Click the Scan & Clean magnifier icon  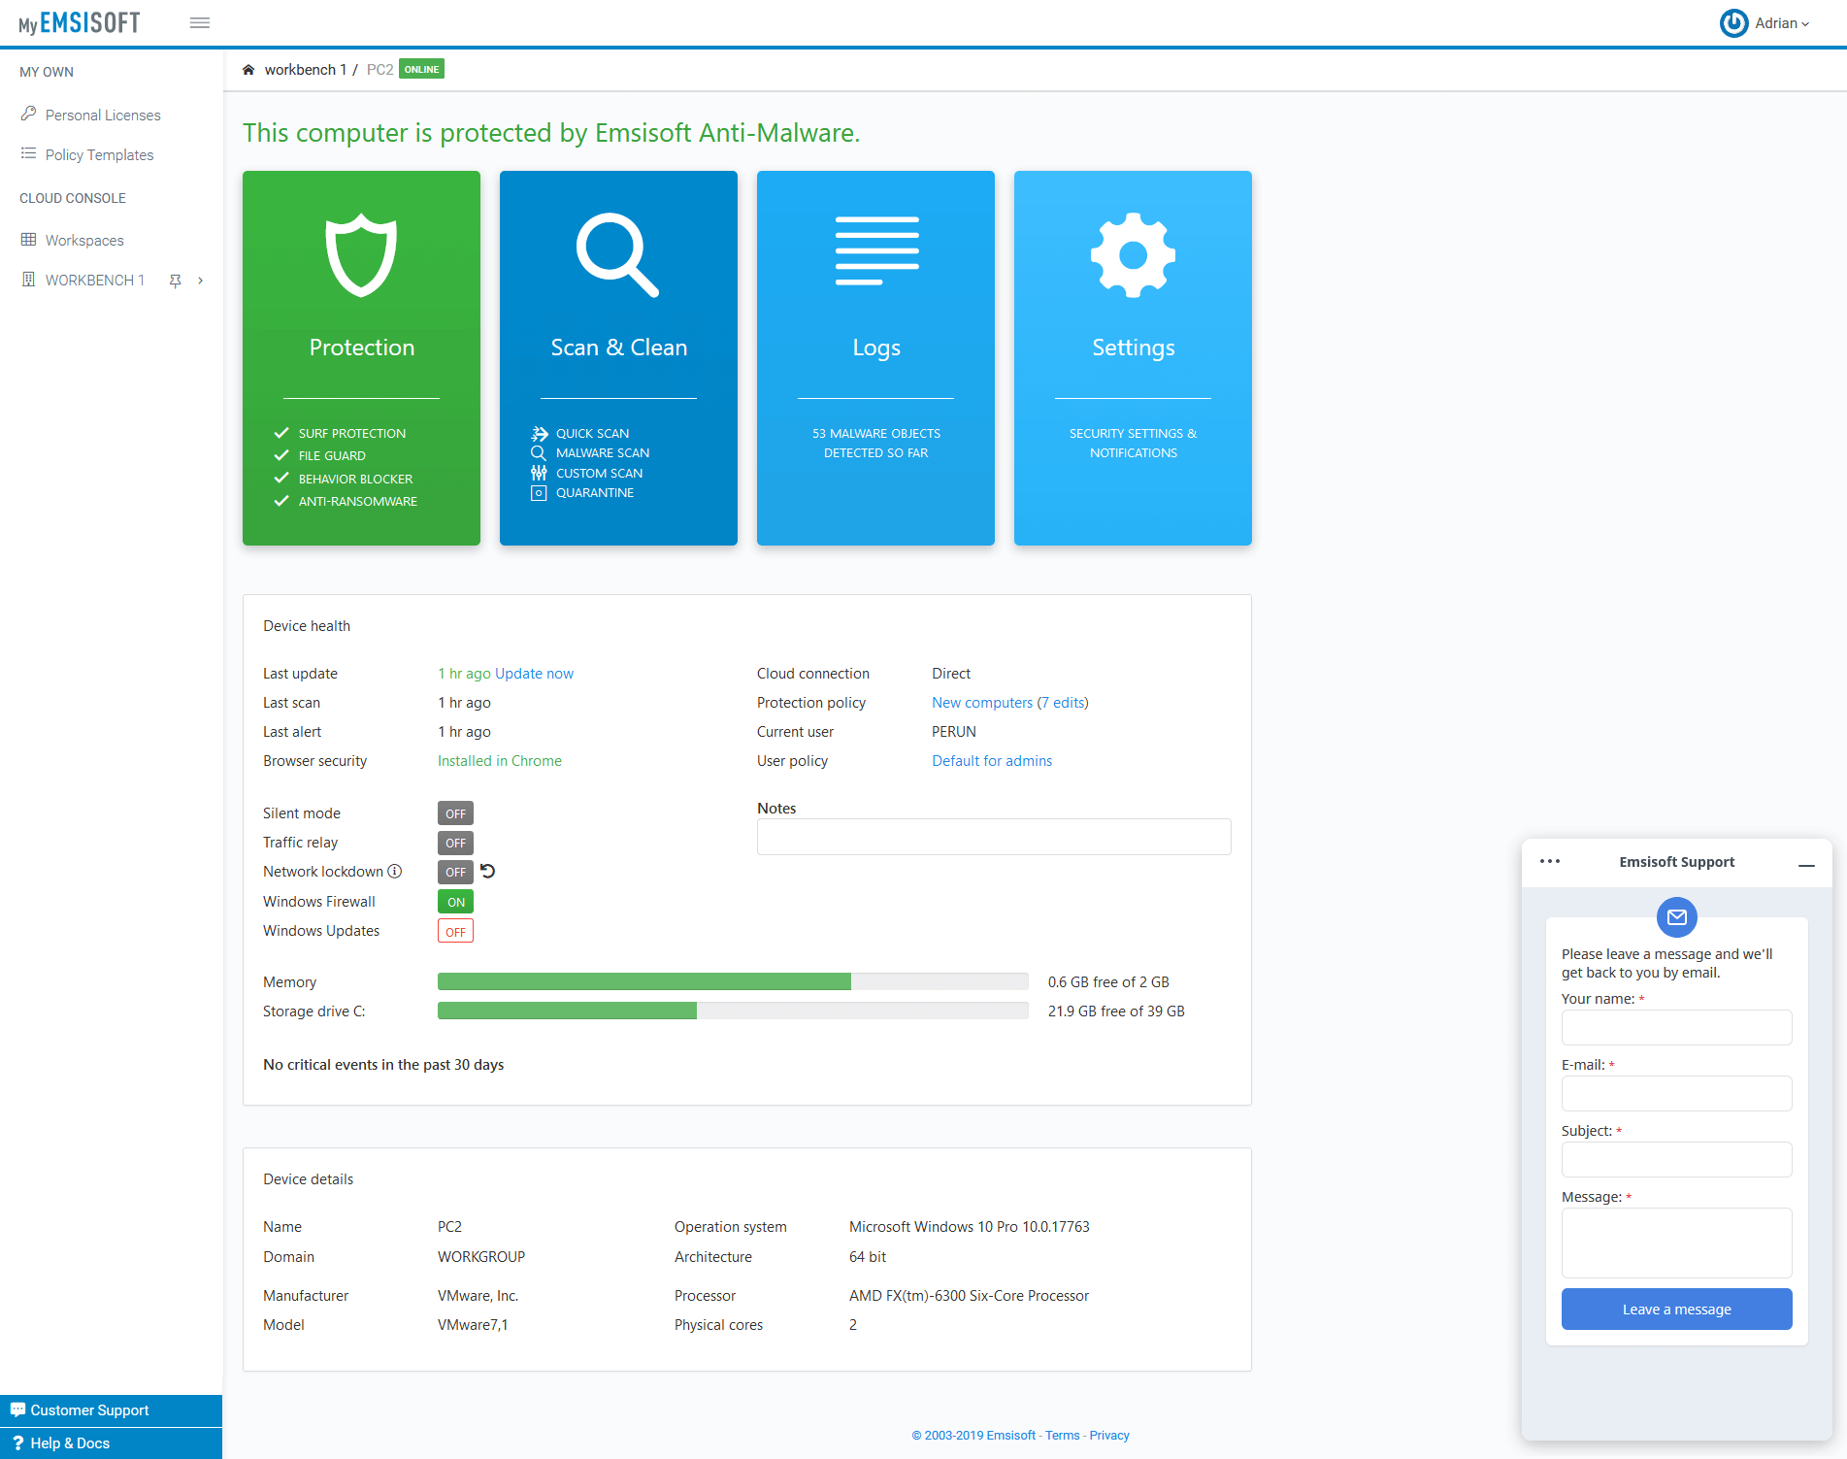click(618, 254)
